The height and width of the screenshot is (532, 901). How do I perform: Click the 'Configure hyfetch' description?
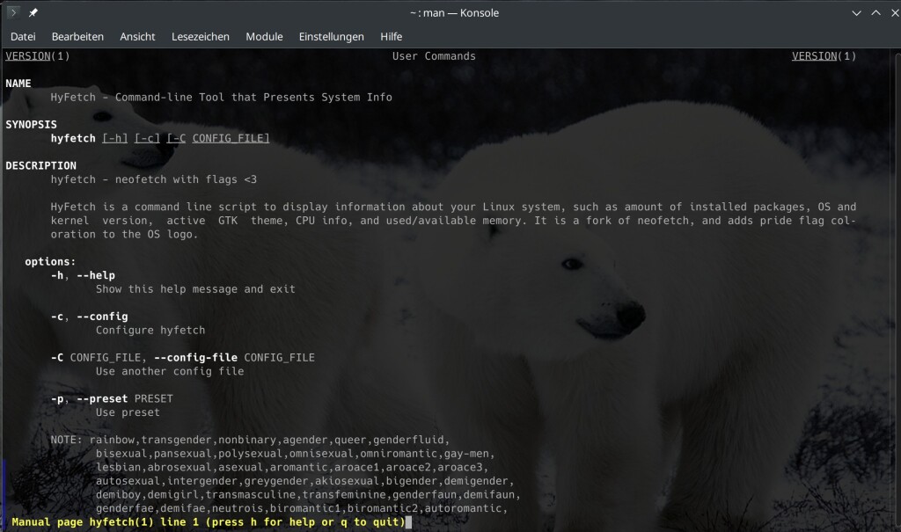[x=150, y=331]
